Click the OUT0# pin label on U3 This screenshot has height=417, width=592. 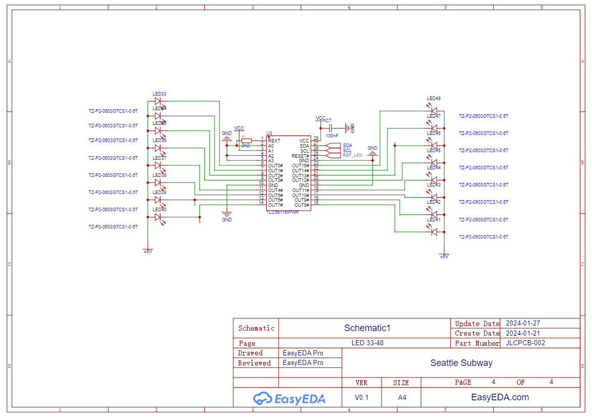click(275, 166)
